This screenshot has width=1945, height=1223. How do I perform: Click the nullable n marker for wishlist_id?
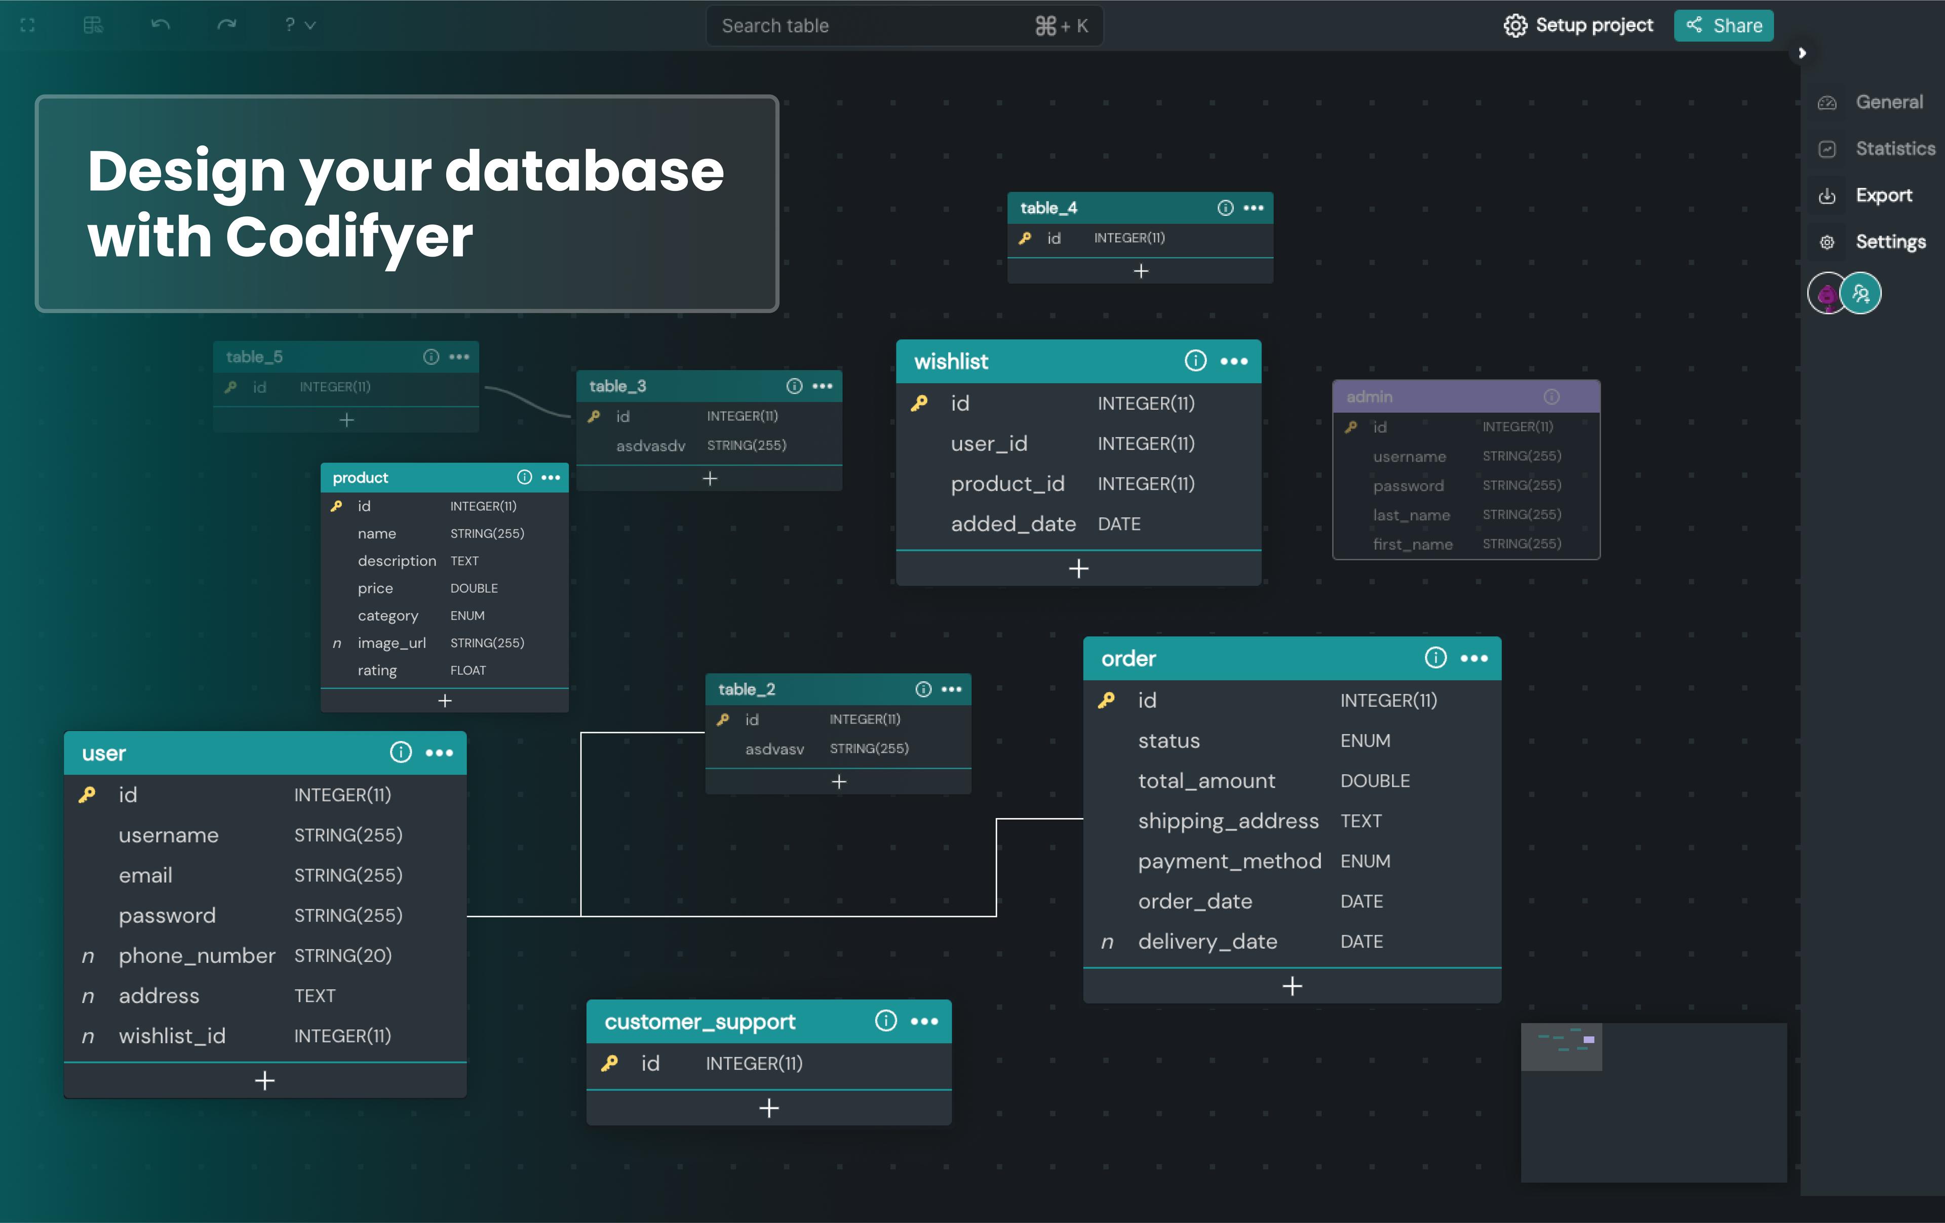click(88, 1037)
